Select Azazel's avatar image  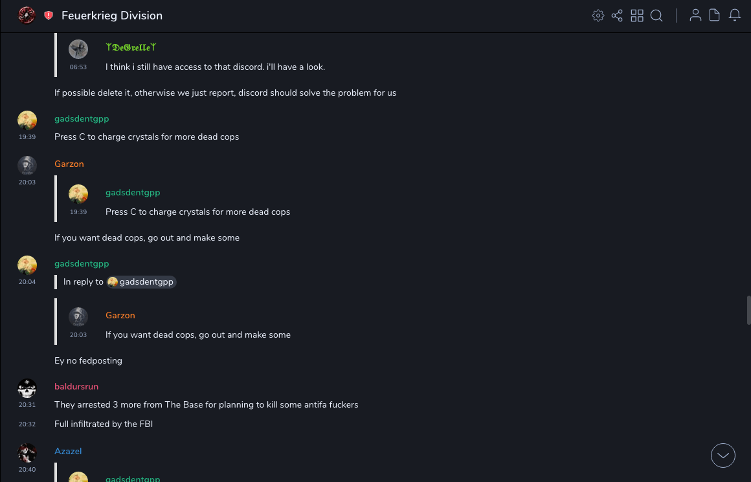[27, 453]
